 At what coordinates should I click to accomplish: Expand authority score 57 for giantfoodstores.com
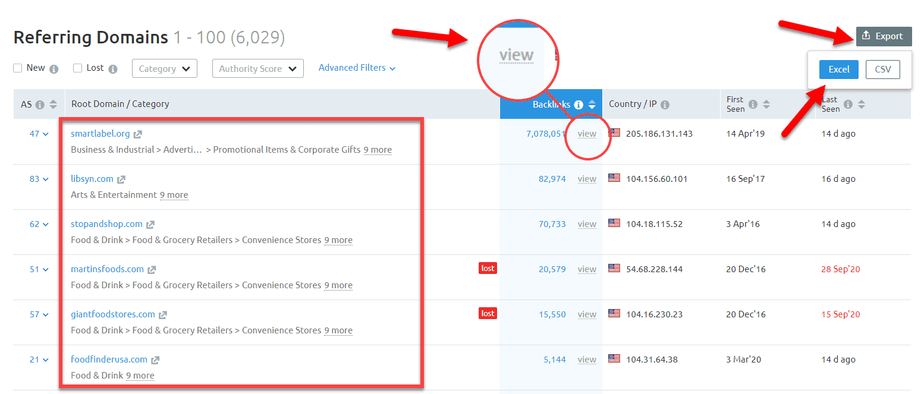(39, 314)
